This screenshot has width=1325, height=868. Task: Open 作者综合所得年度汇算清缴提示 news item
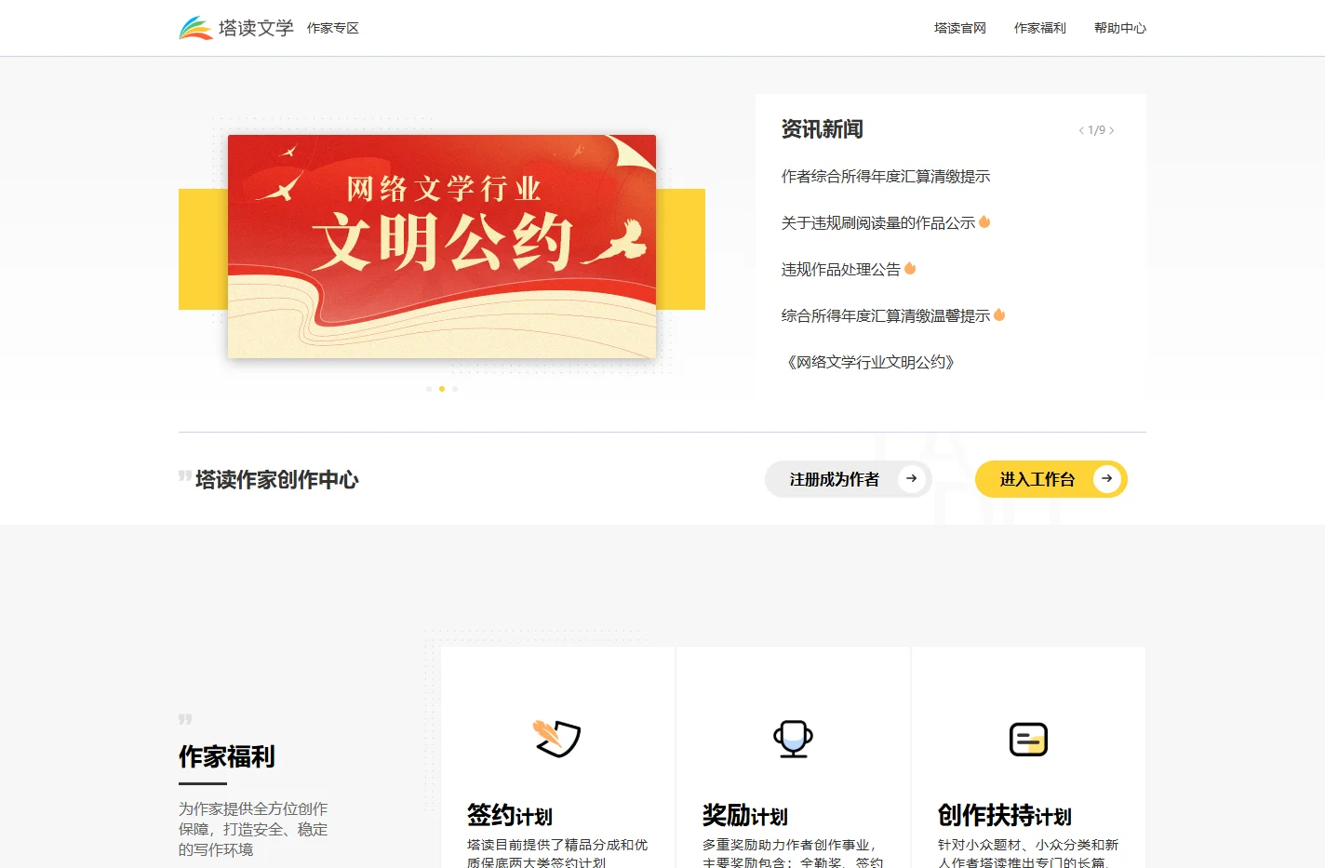click(885, 176)
